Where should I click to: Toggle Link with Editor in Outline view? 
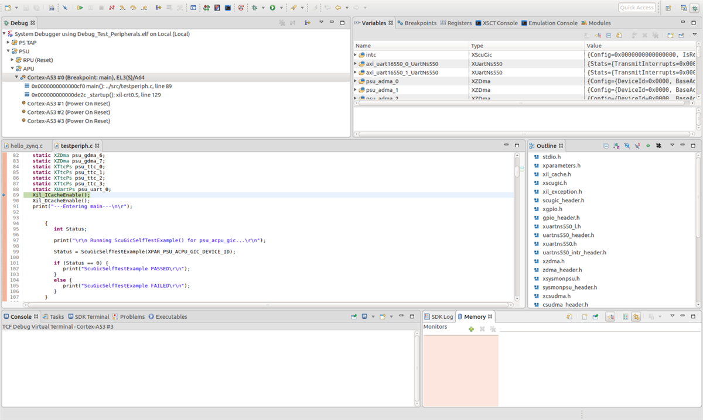658,146
